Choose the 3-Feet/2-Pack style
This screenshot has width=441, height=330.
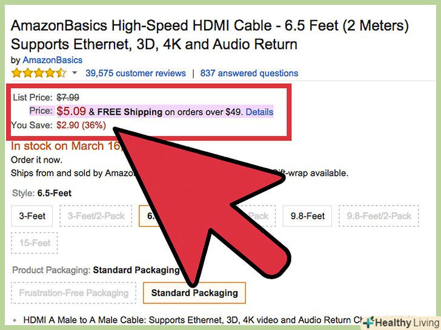pyautogui.click(x=94, y=216)
